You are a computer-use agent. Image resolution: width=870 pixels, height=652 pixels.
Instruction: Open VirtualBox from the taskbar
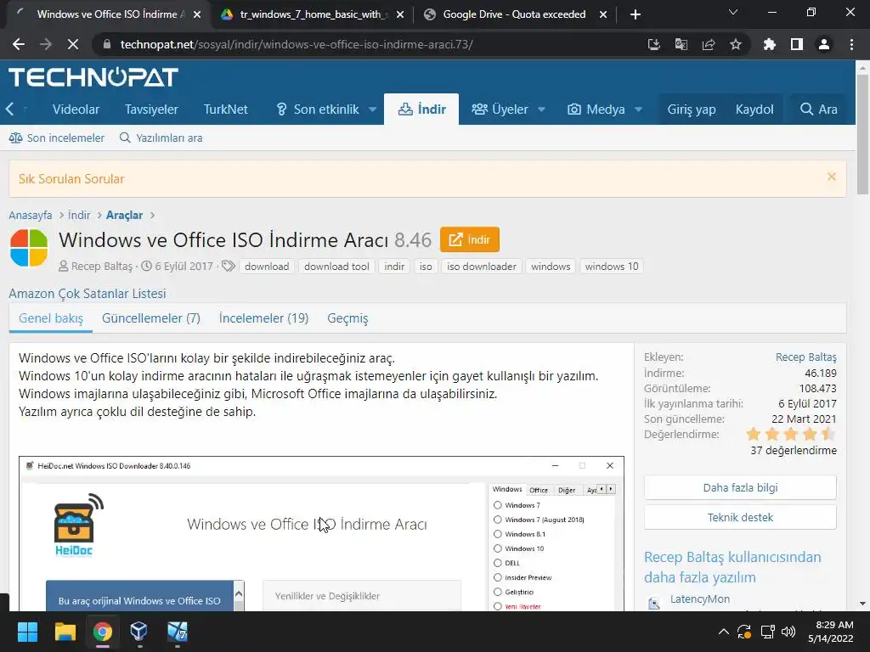(x=138, y=632)
